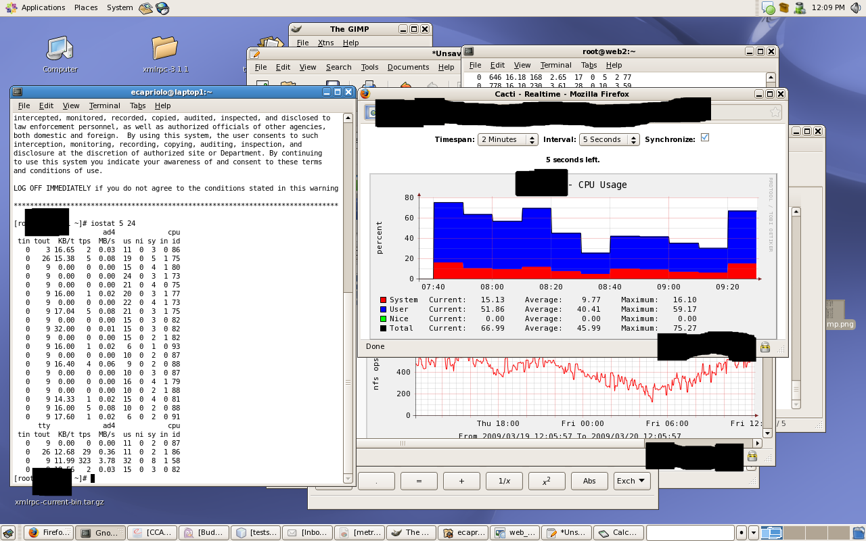The height and width of the screenshot is (541, 866).
Task: Open xmlrpc-current-bin.tar.gz file on desktop
Action: pos(60,502)
